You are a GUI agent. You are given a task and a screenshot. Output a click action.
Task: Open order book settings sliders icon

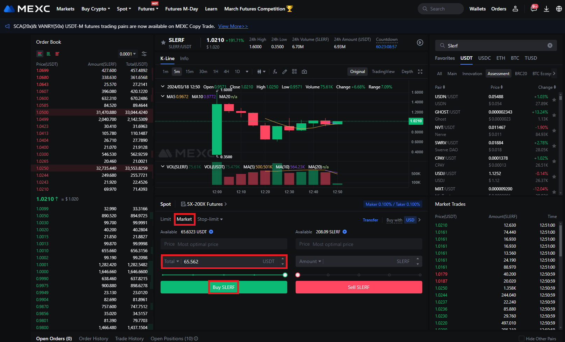pyautogui.click(x=144, y=54)
